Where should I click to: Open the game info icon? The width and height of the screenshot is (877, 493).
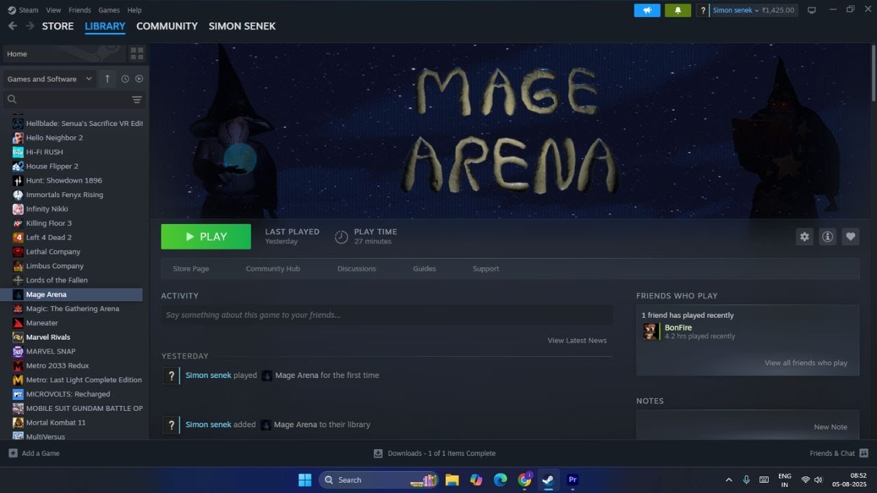click(x=828, y=236)
